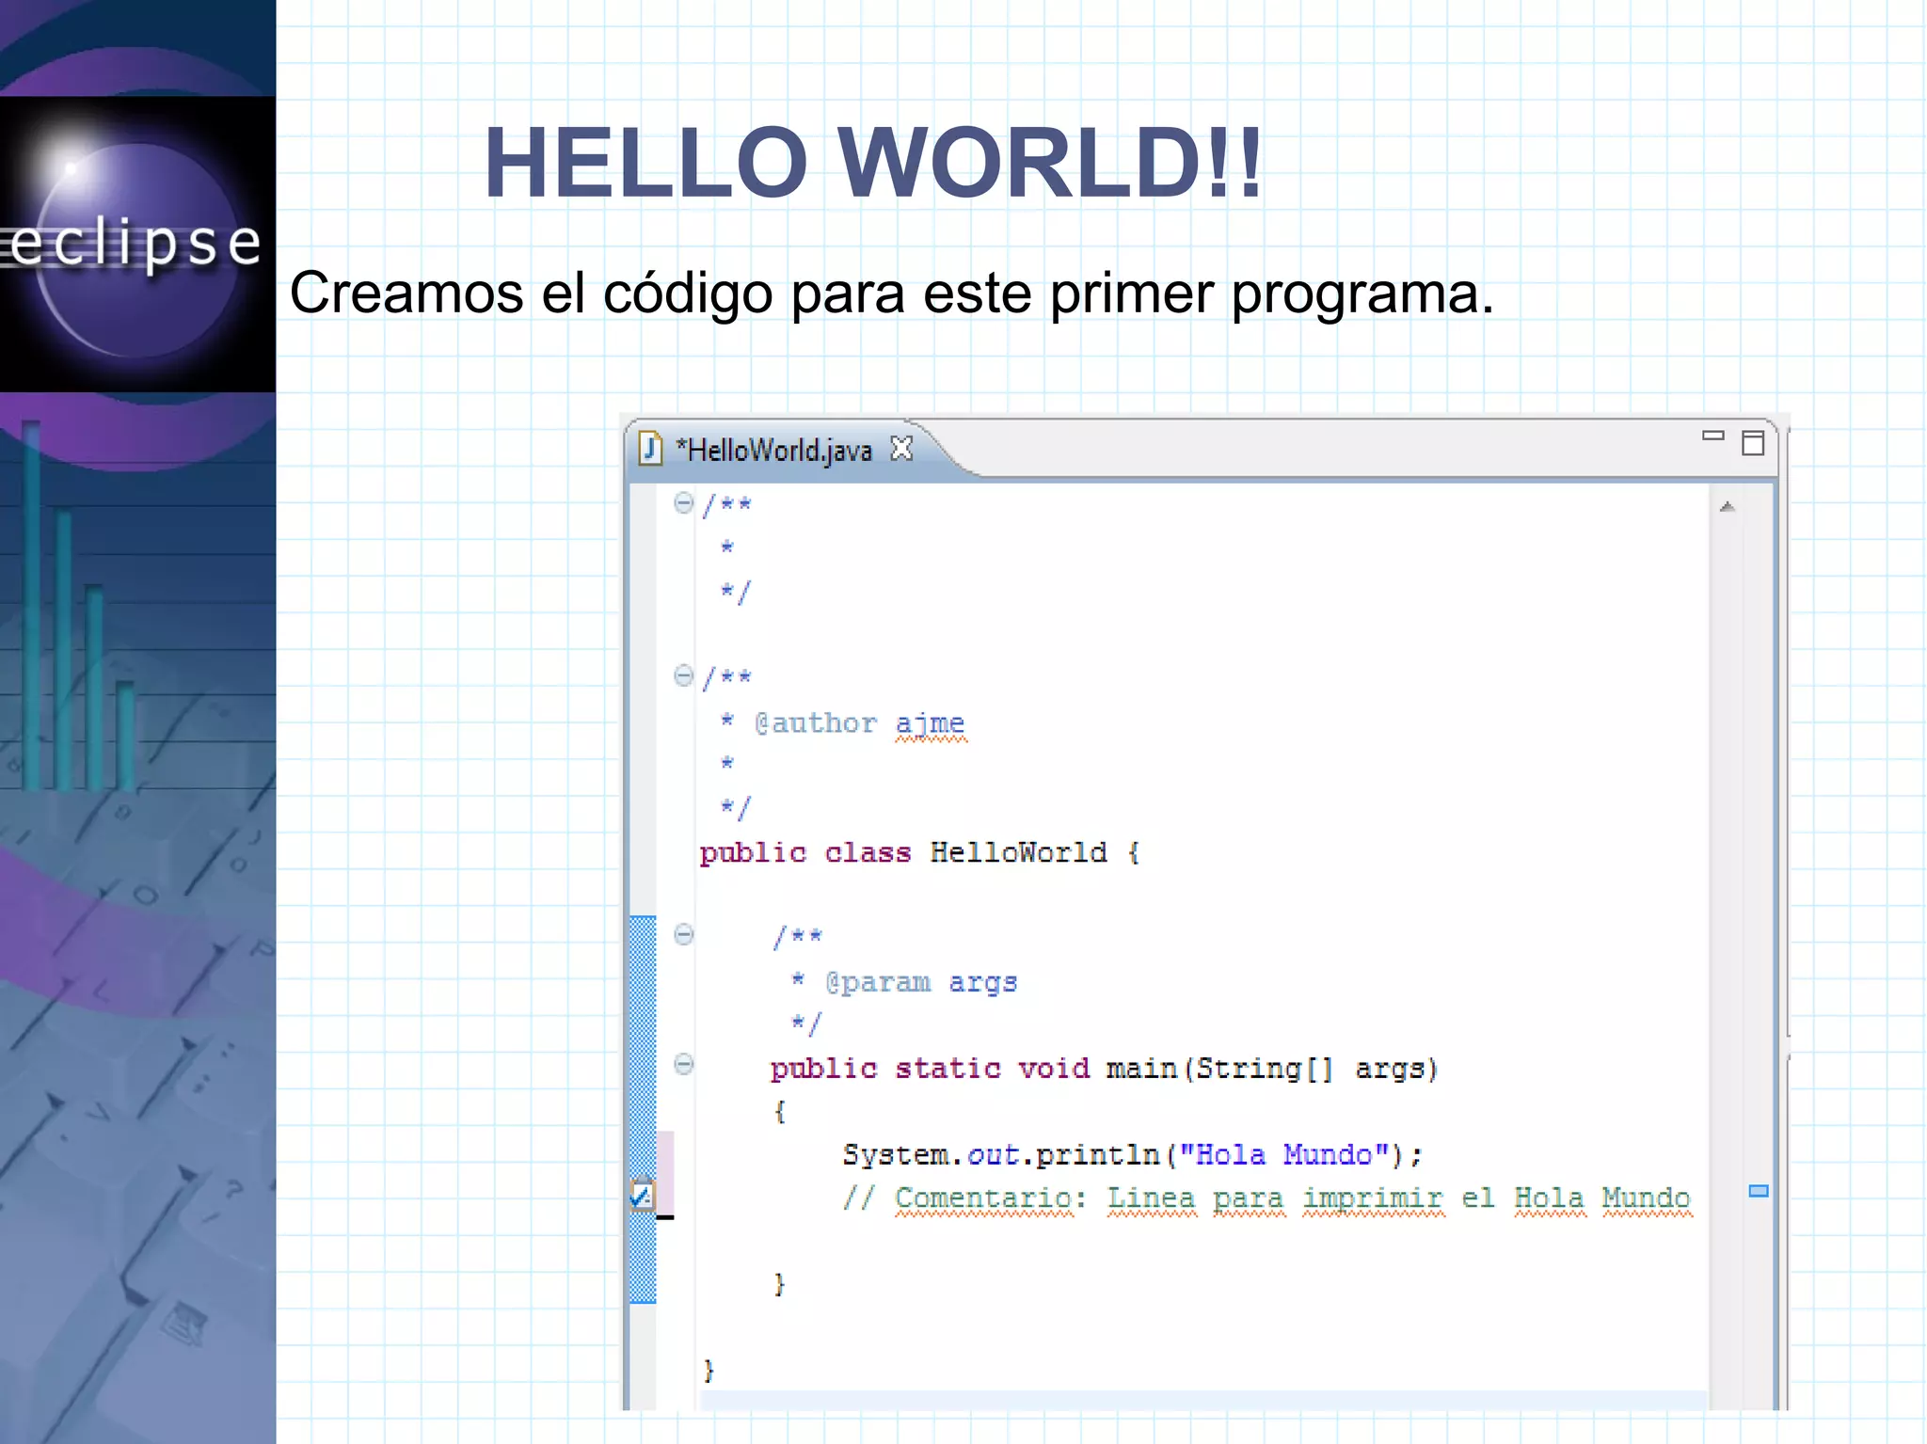Click the eclipse logo image

click(x=137, y=244)
